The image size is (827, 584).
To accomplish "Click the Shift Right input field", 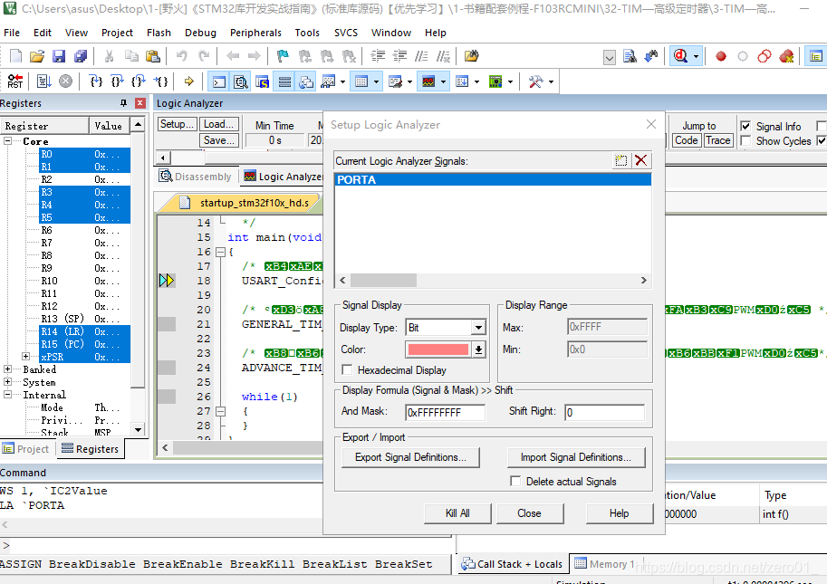I will 604,412.
